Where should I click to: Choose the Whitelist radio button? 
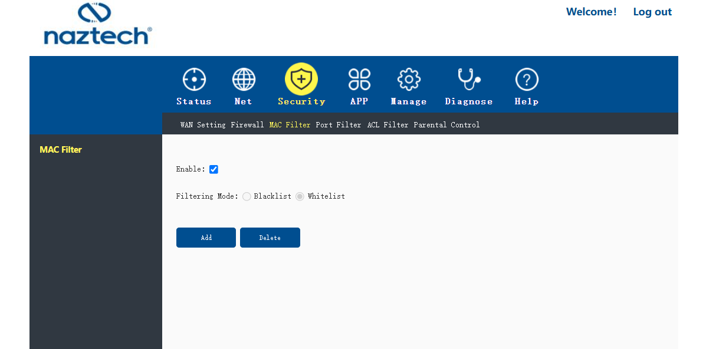pos(300,196)
